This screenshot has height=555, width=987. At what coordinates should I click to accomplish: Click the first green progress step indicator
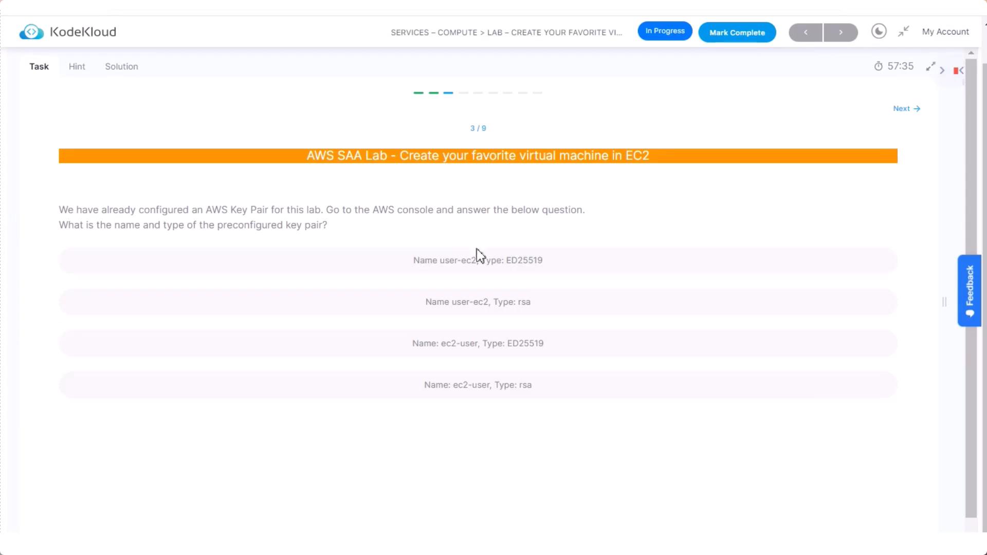pos(418,93)
